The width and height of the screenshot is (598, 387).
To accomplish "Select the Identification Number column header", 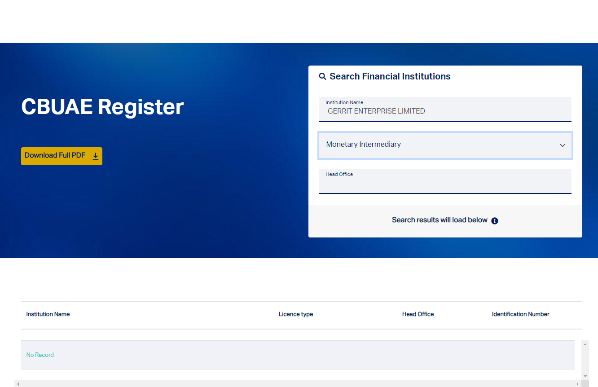I will pos(521,314).
